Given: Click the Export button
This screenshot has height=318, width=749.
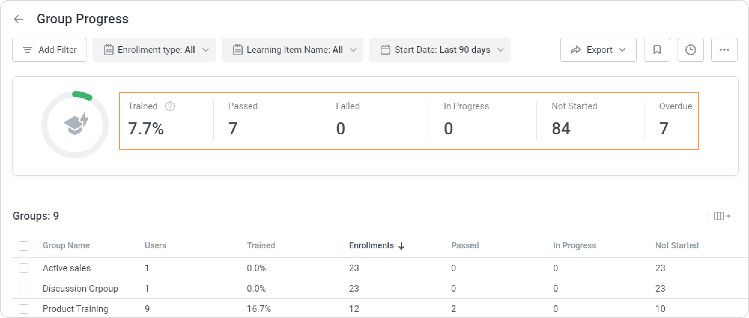Looking at the screenshot, I should click(x=598, y=50).
